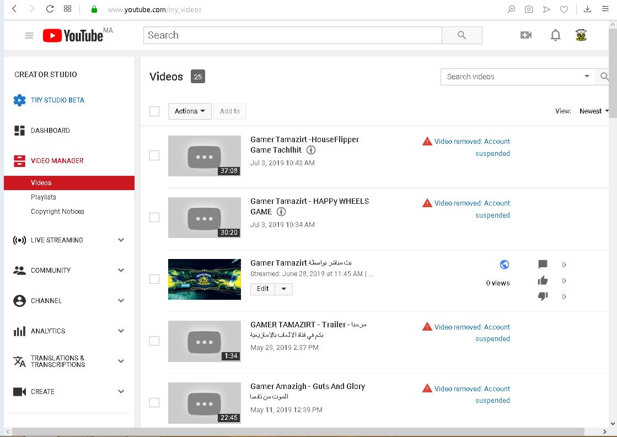Open Copyright Notices in the sidebar
Image resolution: width=617 pixels, height=437 pixels.
tap(57, 212)
